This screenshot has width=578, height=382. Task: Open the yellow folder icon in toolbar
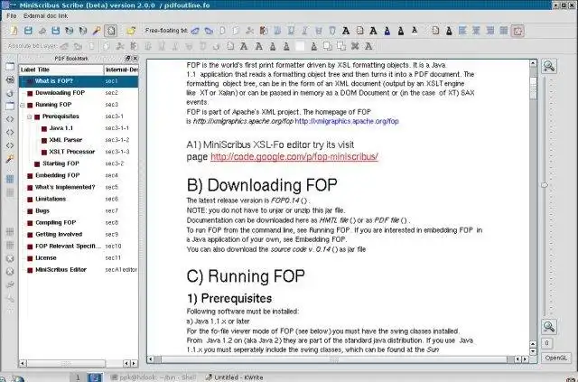click(x=131, y=31)
